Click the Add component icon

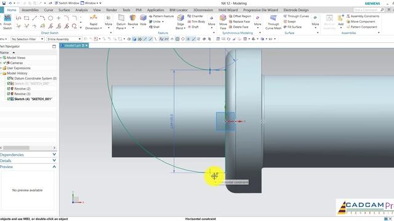click(x=340, y=18)
